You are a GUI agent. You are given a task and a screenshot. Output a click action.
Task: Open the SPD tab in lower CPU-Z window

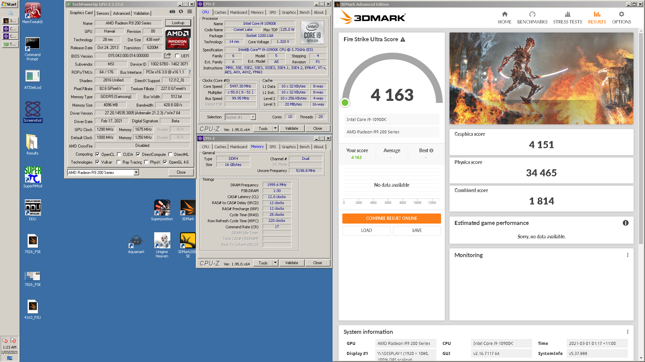tap(273, 147)
